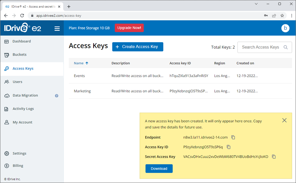Open the tab search dropdown chevron
Viewport: 296px width, 183px height.
pyautogui.click(x=256, y=4)
